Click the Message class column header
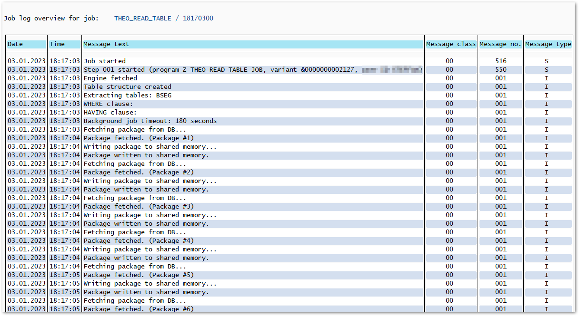This screenshot has width=579, height=316. pyautogui.click(x=450, y=44)
